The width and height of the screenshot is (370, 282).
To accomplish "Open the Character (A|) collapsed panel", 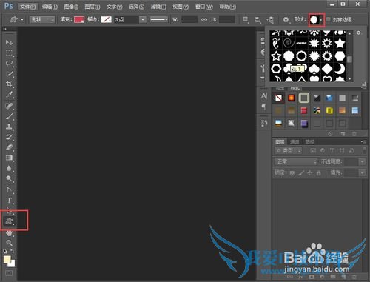I will tap(264, 95).
